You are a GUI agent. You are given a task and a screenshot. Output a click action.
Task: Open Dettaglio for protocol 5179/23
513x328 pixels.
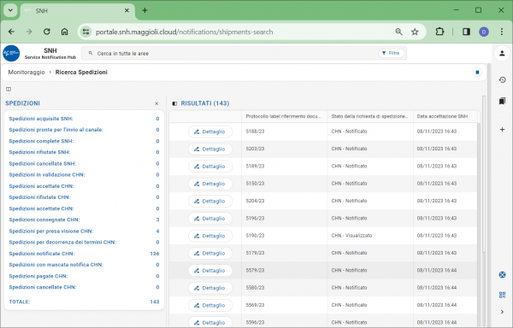click(x=210, y=253)
